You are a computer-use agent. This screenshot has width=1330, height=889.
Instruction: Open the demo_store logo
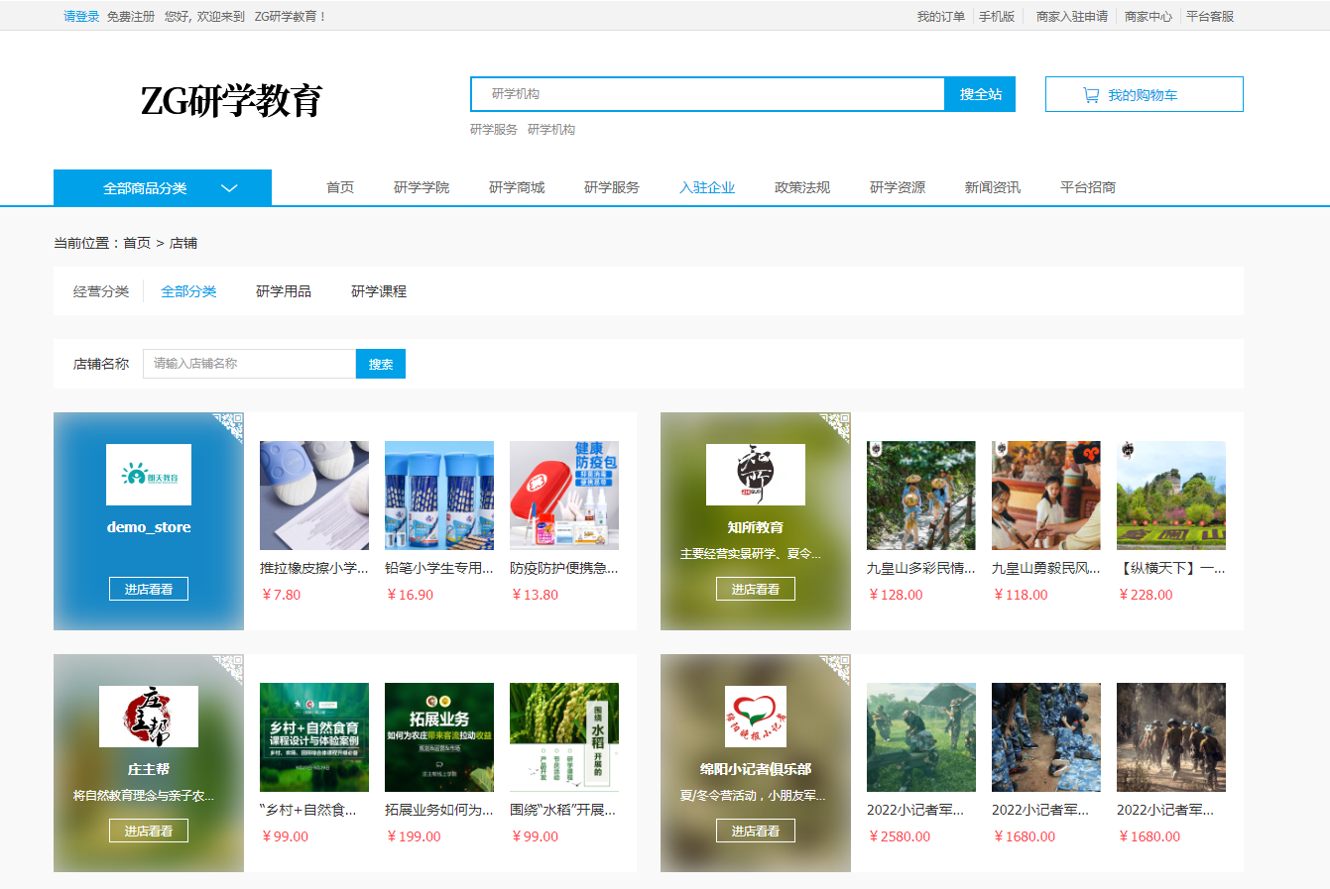[x=149, y=476]
